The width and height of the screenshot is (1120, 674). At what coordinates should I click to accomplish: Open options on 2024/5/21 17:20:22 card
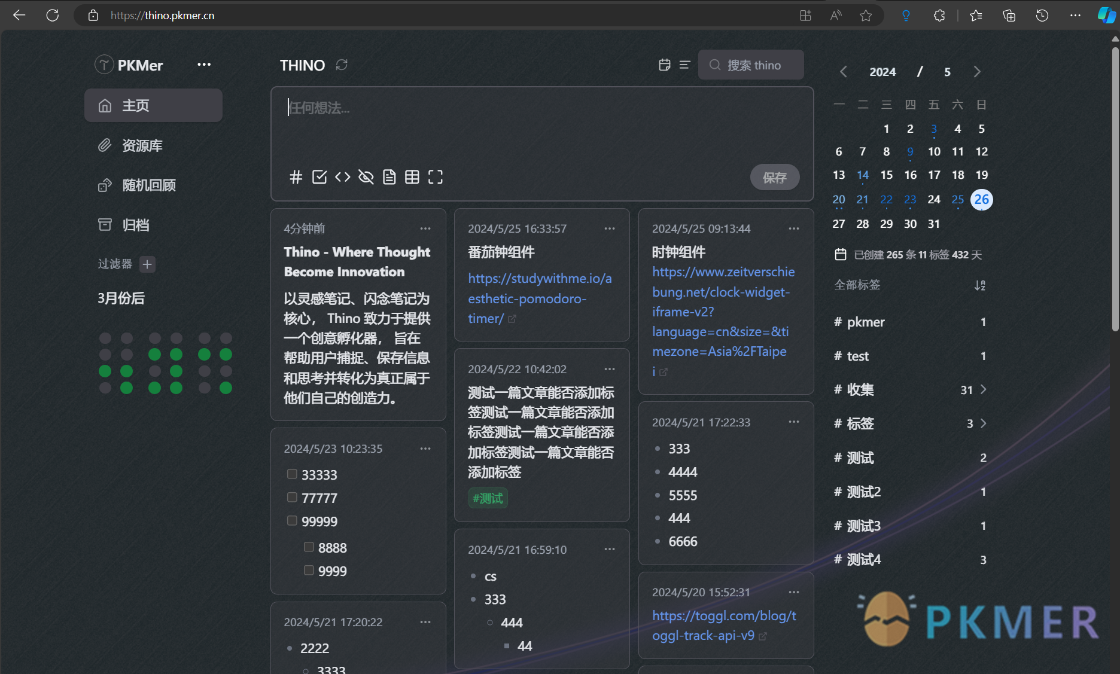[x=425, y=622]
